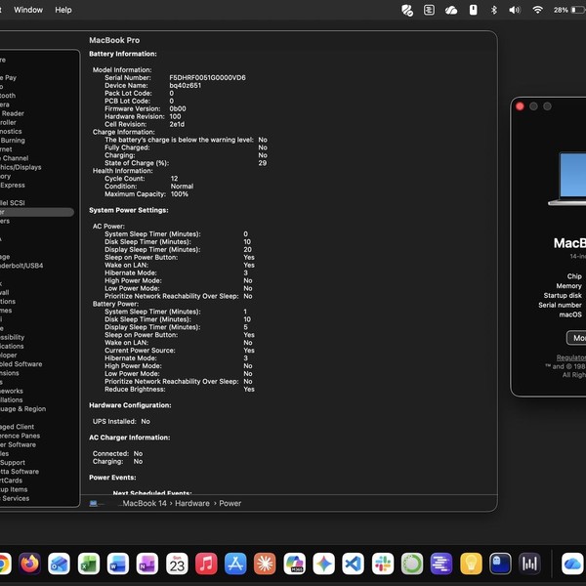
Task: Open the orange starburst Claude app
Action: pos(265,564)
